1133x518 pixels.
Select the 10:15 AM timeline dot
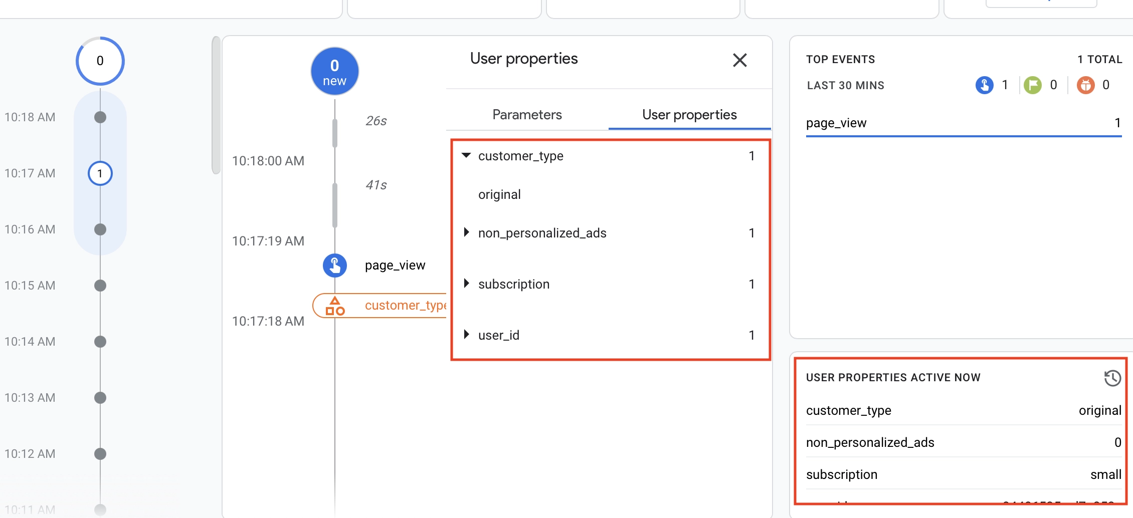point(100,286)
